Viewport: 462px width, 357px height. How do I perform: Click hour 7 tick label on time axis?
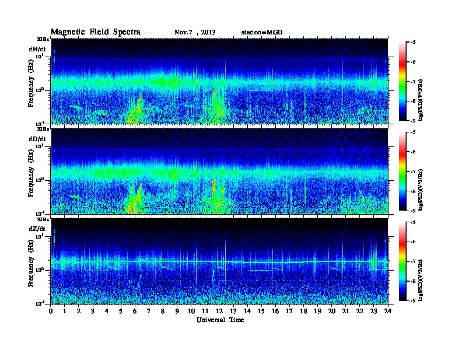pyautogui.click(x=149, y=311)
